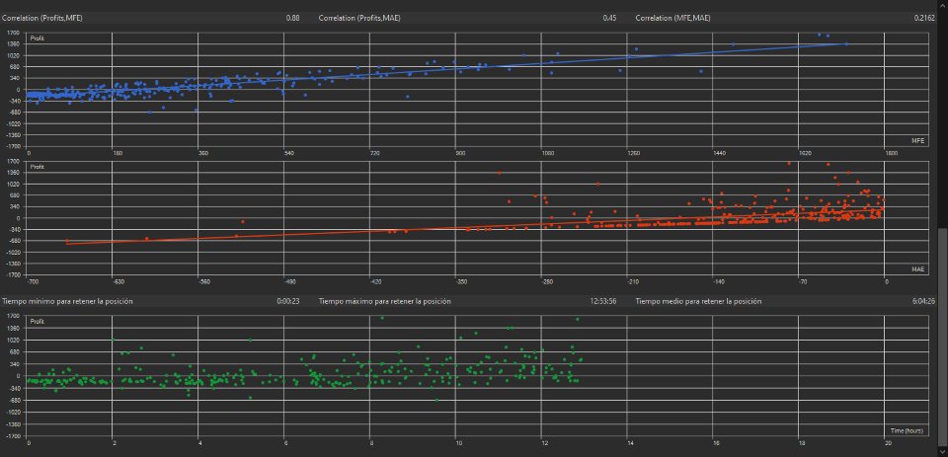The width and height of the screenshot is (948, 457).
Task: Select the 6:04:26 average time value
Action: click(923, 301)
